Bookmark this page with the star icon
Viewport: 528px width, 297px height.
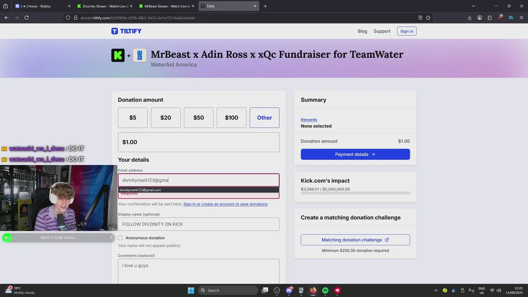click(x=428, y=18)
